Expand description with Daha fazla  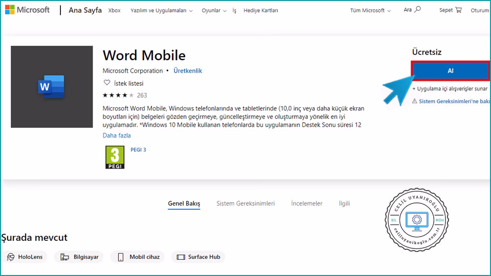(x=117, y=135)
